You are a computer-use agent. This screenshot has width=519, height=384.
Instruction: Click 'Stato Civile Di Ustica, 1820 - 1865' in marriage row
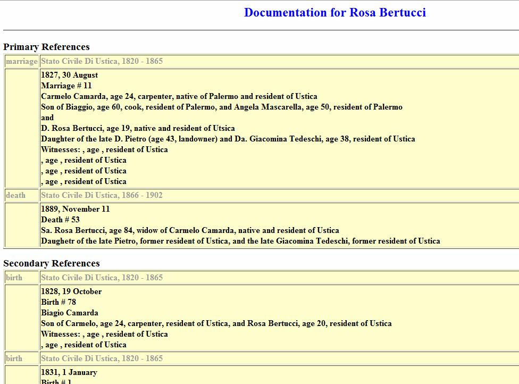tap(102, 61)
